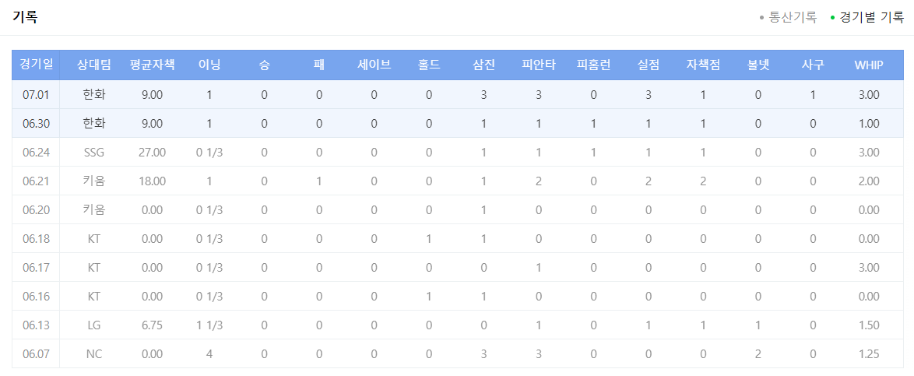Screen dimensions: 914x376
Task: Click the WHIP column header
Action: (x=869, y=65)
